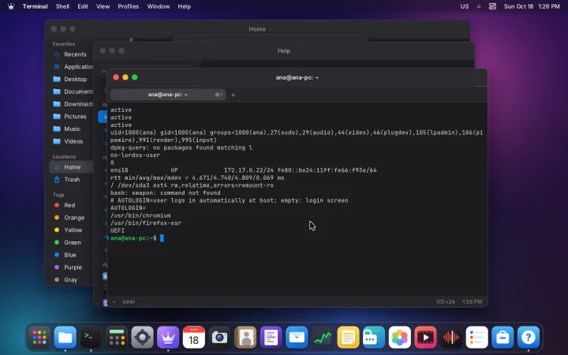Click the Help window title bar
This screenshot has width=568, height=355.
[x=284, y=50]
